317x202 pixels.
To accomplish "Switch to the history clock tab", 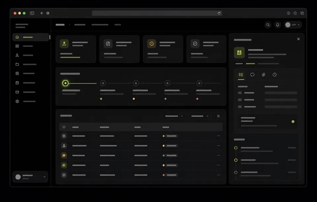I will pos(274,75).
